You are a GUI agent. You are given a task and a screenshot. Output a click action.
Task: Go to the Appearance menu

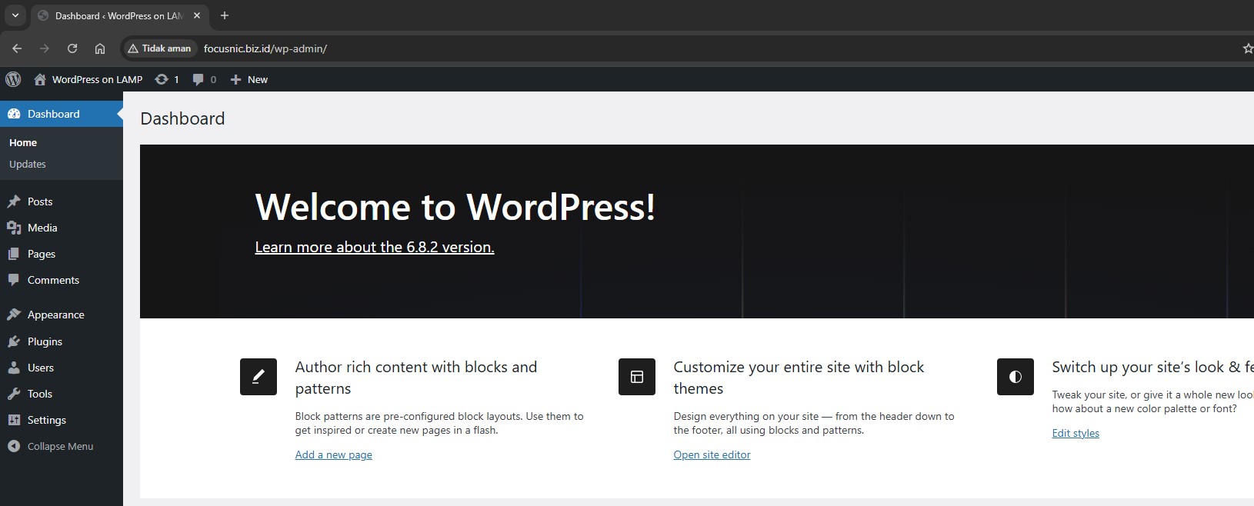tap(55, 315)
